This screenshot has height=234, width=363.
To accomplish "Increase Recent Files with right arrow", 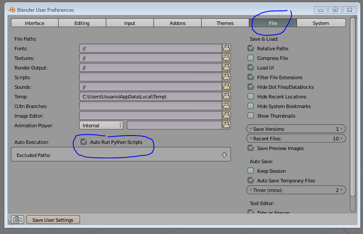I will (x=342, y=138).
